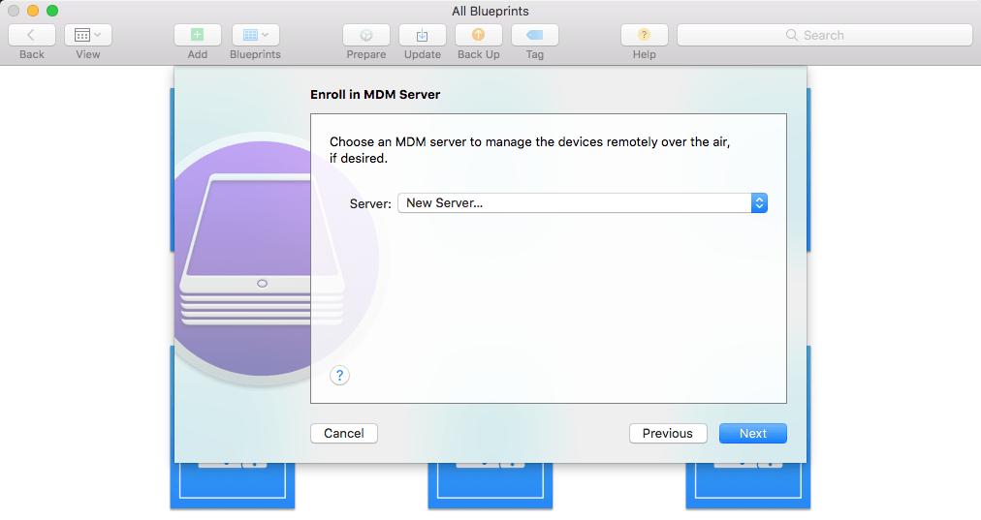
Task: Click the Prepare gear icon
Action: point(366,35)
